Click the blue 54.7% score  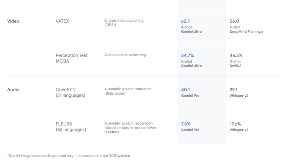tap(187, 55)
